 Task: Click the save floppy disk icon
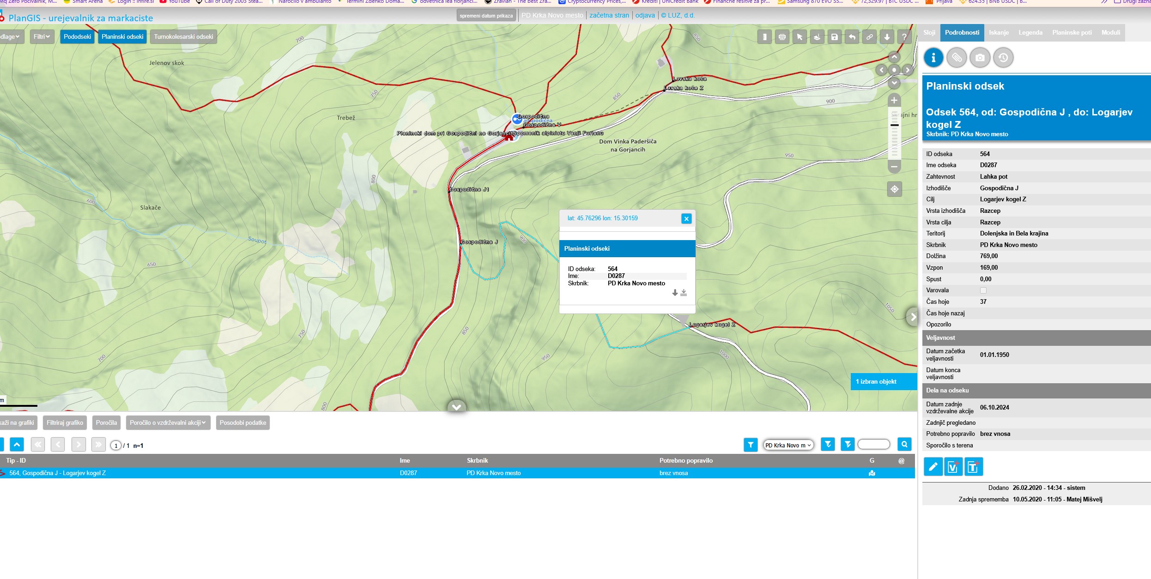point(835,37)
